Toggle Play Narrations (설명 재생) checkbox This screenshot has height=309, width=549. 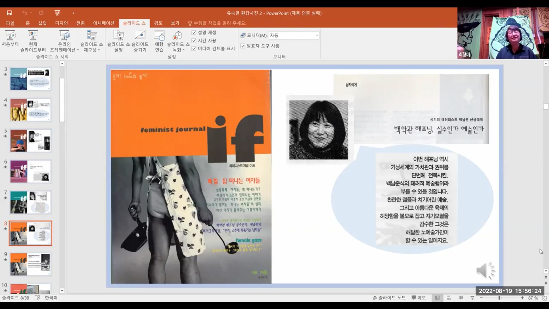[194, 33]
